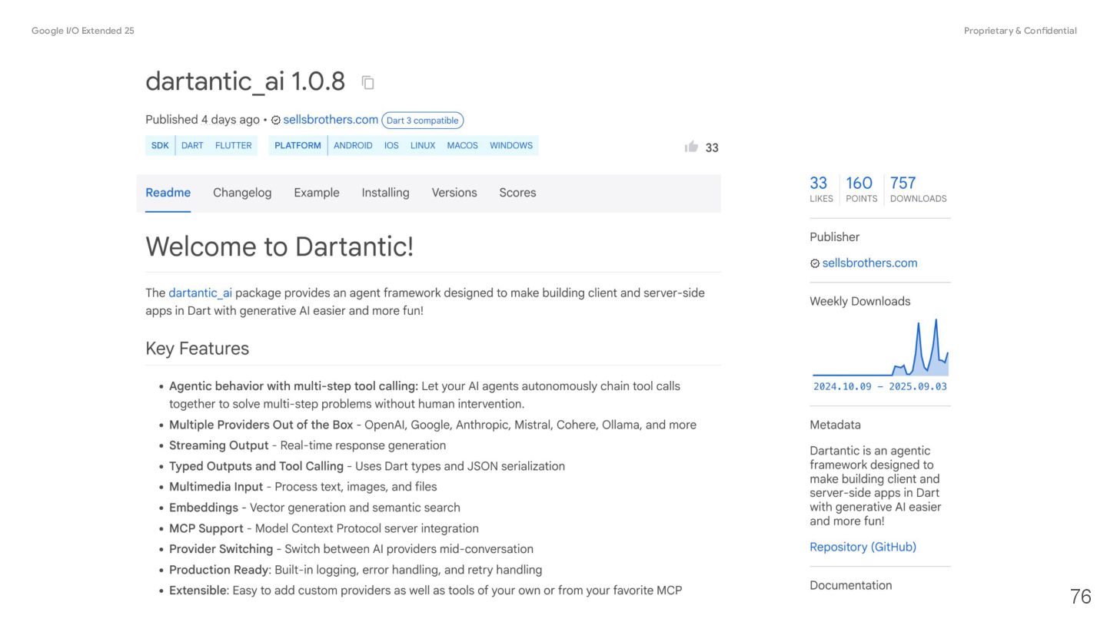Open the Readme tab
This screenshot has height=622, width=1107.
click(x=168, y=193)
